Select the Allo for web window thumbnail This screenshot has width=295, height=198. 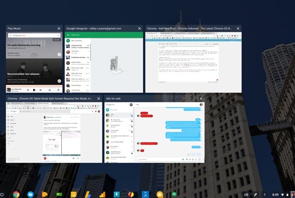[155, 133]
